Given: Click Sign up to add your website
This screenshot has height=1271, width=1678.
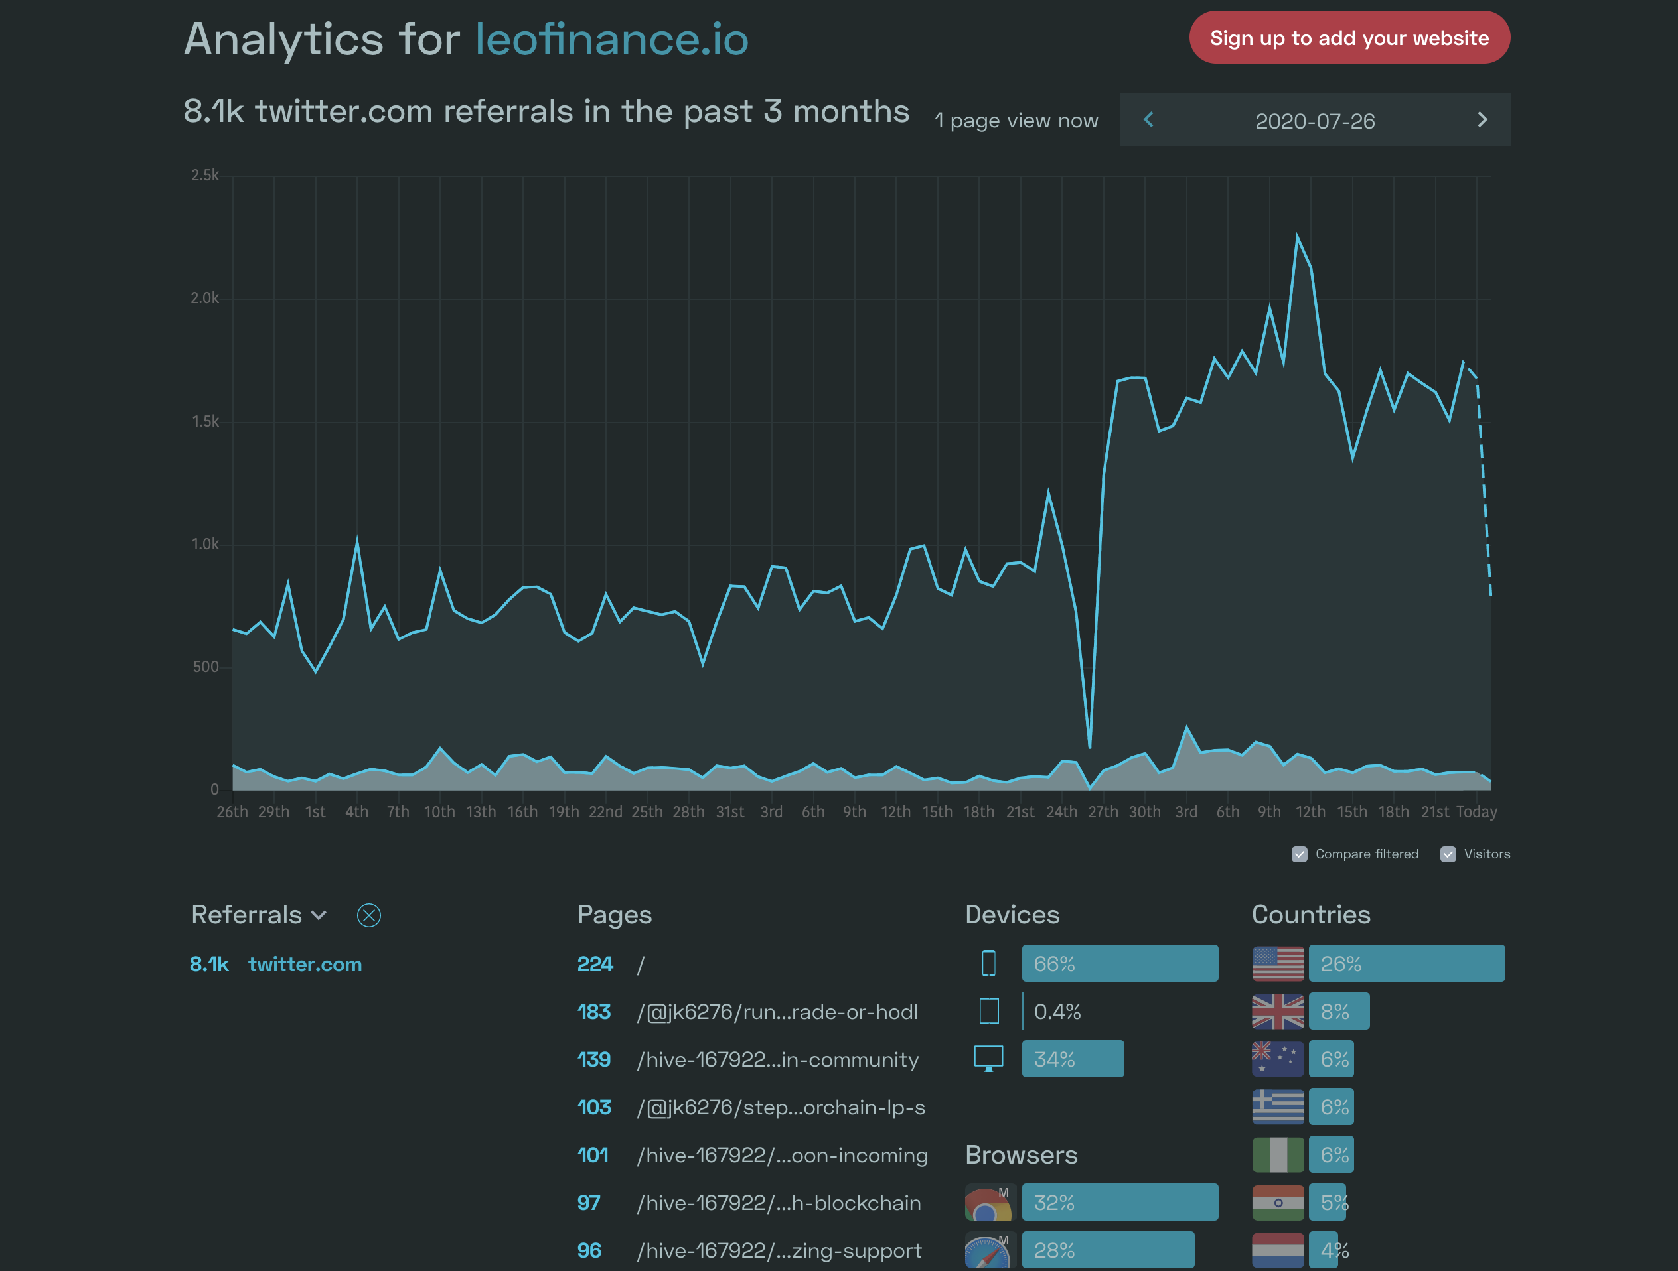Looking at the screenshot, I should tap(1349, 37).
